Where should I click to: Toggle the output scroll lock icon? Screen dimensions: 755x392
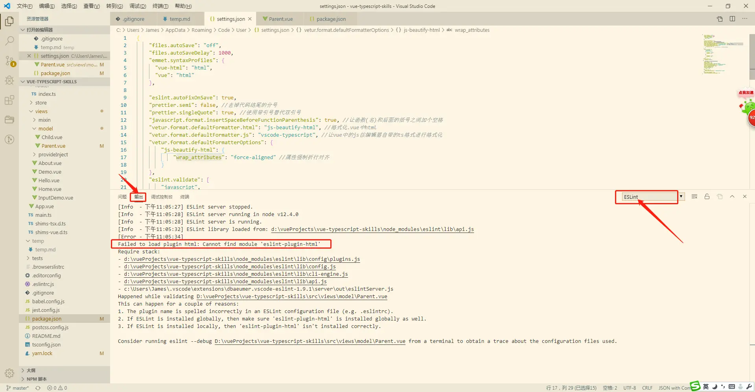click(x=707, y=196)
